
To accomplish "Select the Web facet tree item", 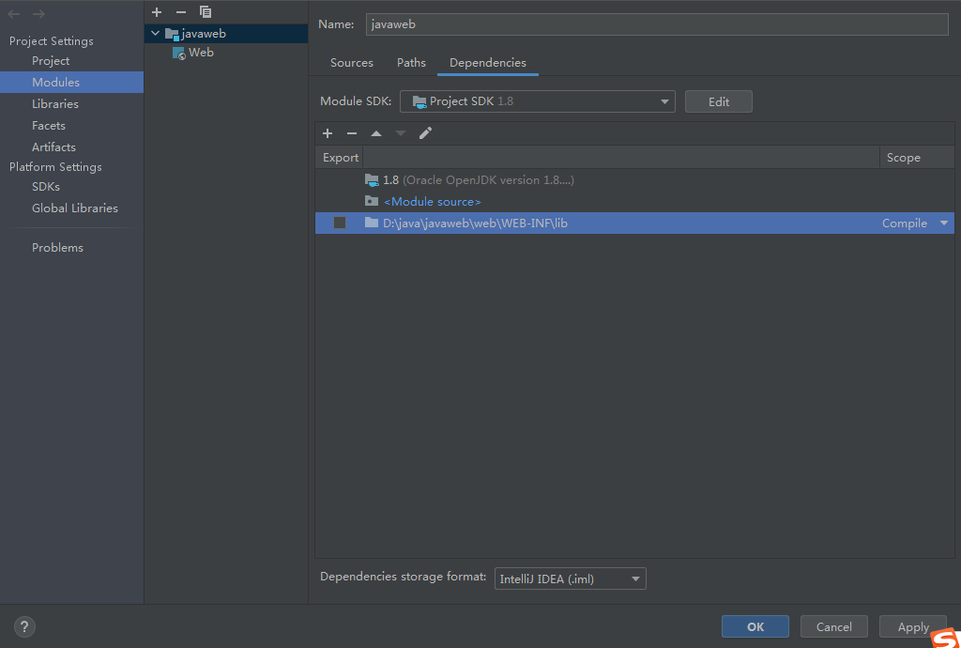I will click(225, 53).
